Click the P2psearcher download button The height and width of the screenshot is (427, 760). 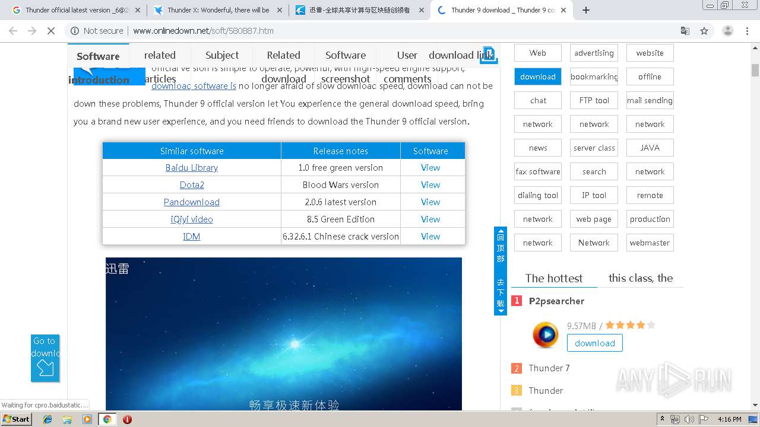594,343
